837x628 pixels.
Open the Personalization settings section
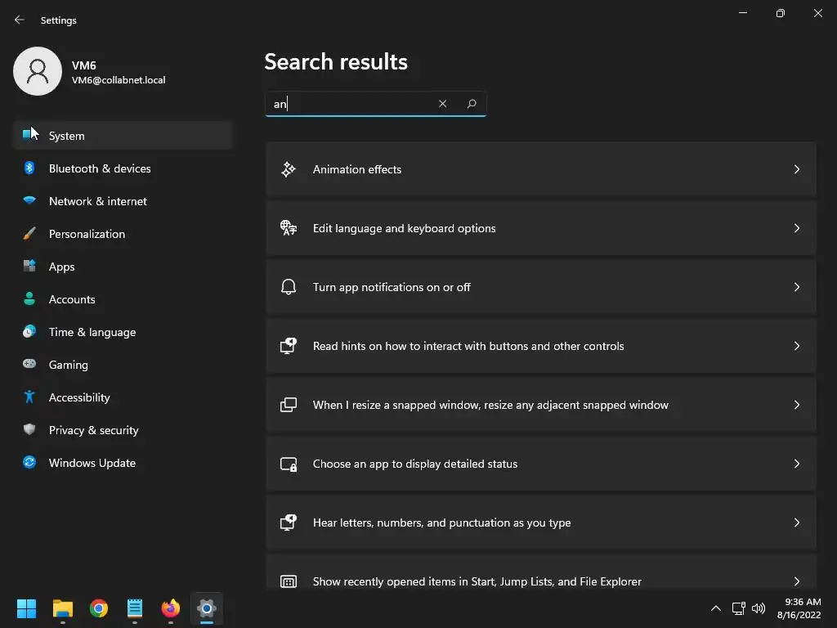[x=87, y=234]
